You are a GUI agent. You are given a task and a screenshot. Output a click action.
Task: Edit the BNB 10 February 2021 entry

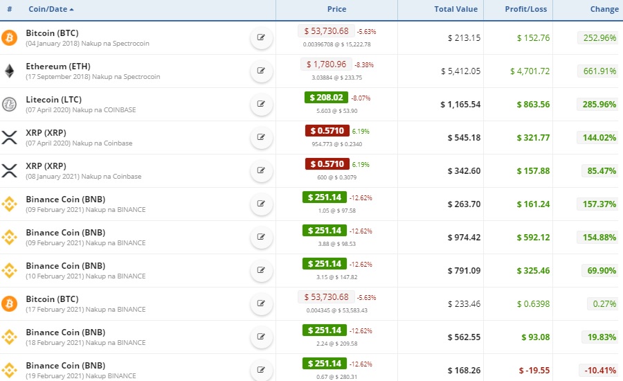click(x=261, y=270)
